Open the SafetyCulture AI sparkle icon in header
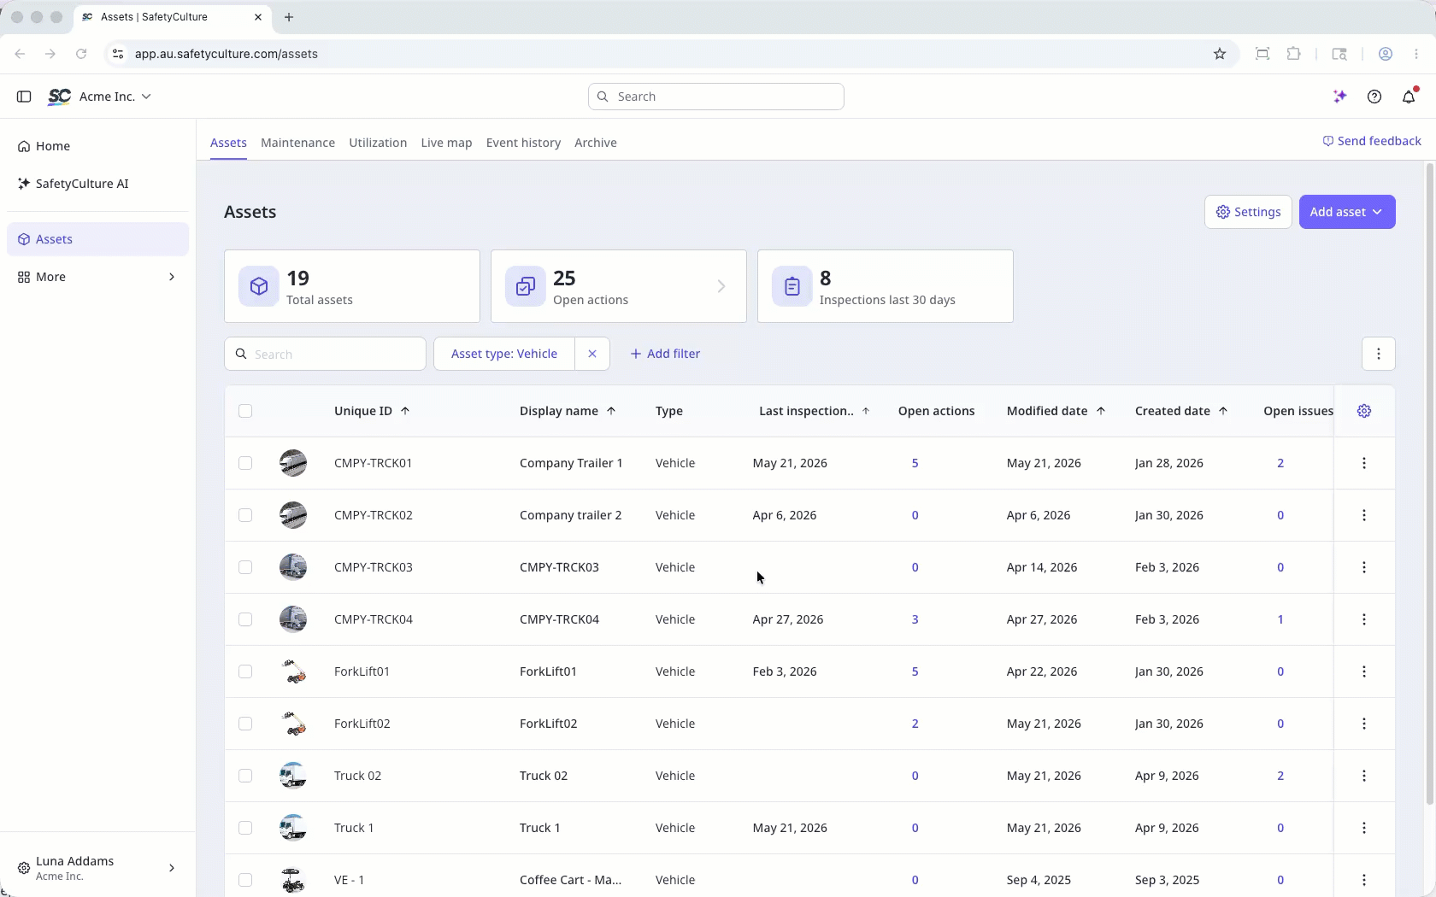 1340,97
